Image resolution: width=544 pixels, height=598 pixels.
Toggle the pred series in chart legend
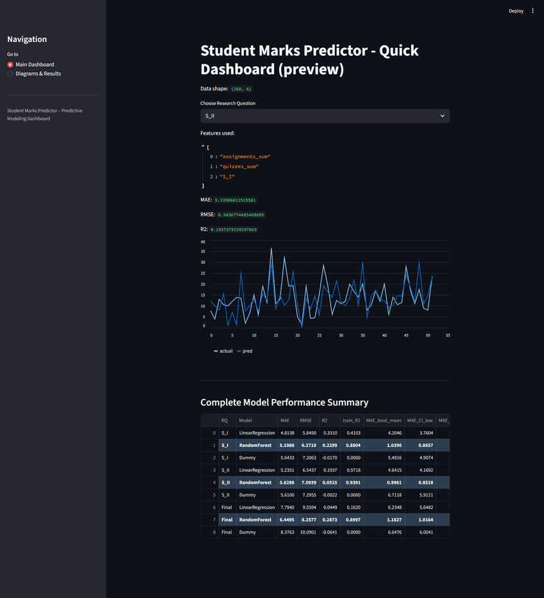tap(245, 351)
